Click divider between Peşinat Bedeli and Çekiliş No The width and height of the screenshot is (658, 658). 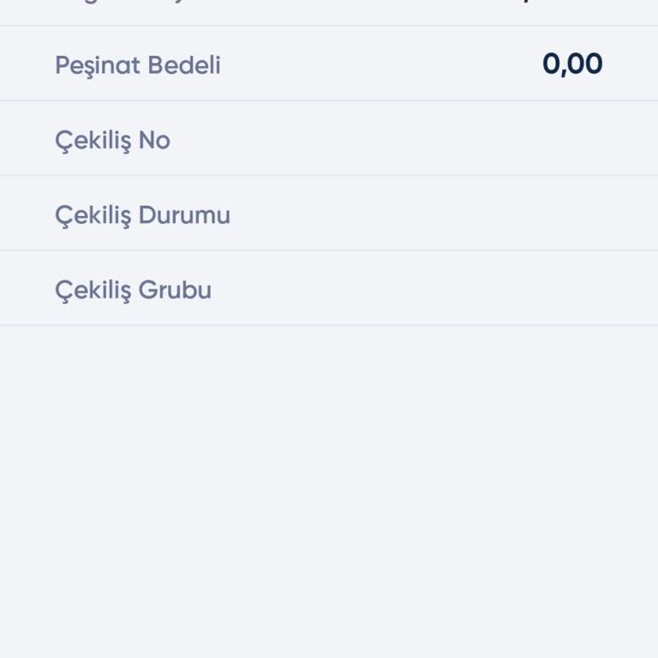coord(329,101)
